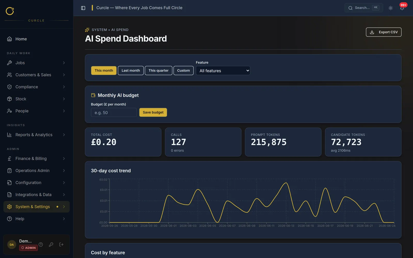Click the 2026-06-13 chart axis label

coord(286,226)
